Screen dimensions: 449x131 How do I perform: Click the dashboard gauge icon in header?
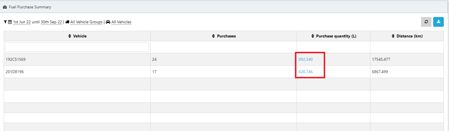(5, 7)
